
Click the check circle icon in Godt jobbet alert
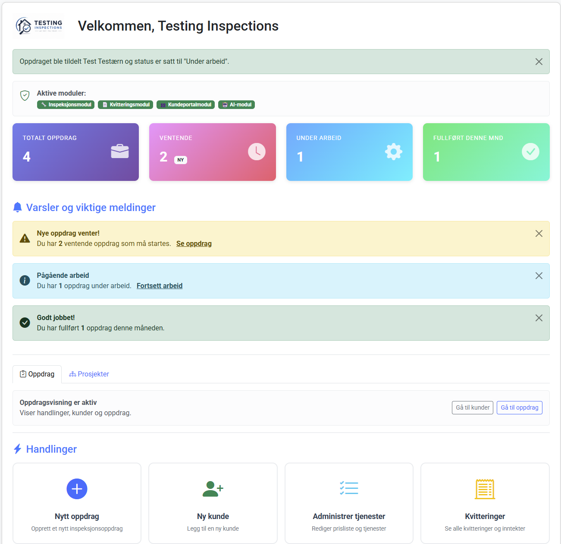(x=25, y=323)
